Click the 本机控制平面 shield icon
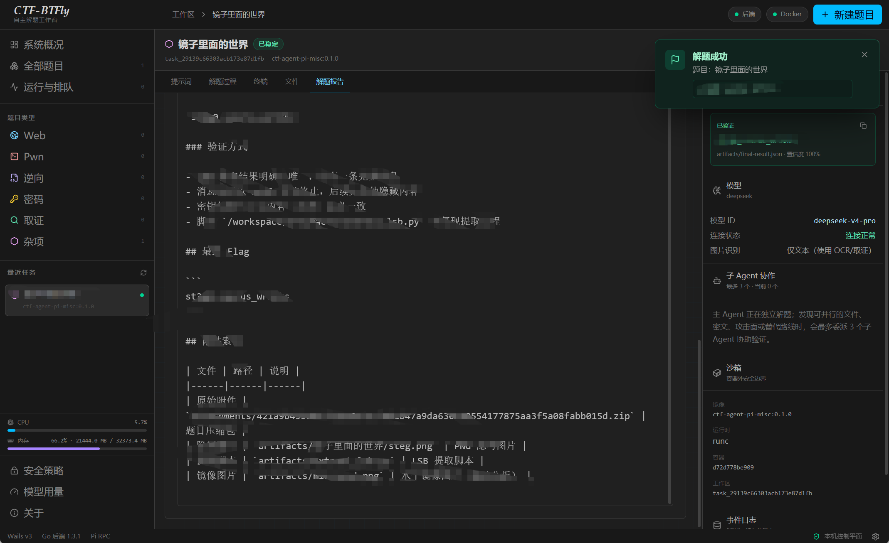Image resolution: width=889 pixels, height=543 pixels. pyautogui.click(x=816, y=536)
